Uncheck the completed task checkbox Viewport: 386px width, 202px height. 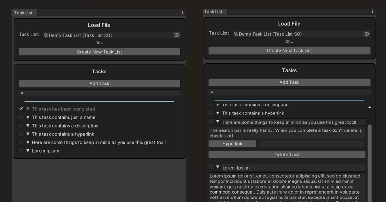coord(21,108)
